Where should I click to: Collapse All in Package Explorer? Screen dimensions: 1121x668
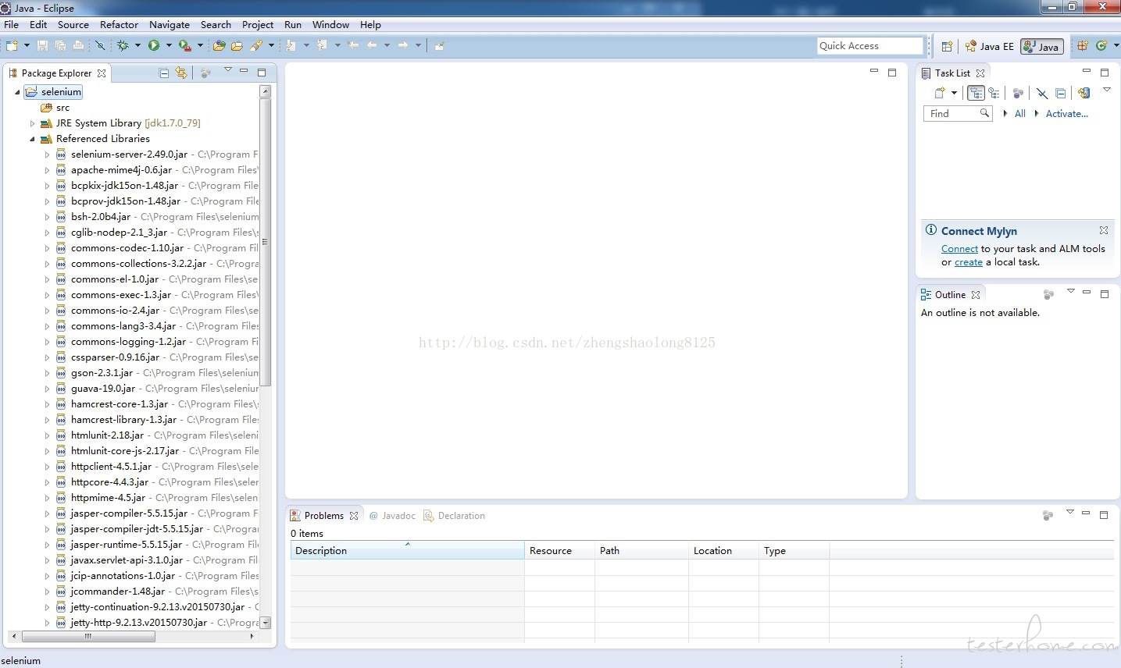[x=163, y=73]
